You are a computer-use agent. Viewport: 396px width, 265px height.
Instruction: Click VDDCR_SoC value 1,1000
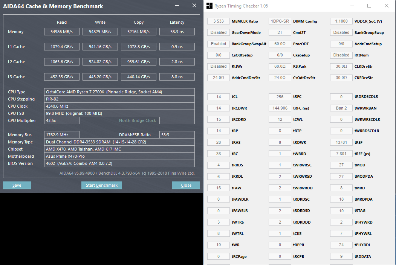pos(341,21)
